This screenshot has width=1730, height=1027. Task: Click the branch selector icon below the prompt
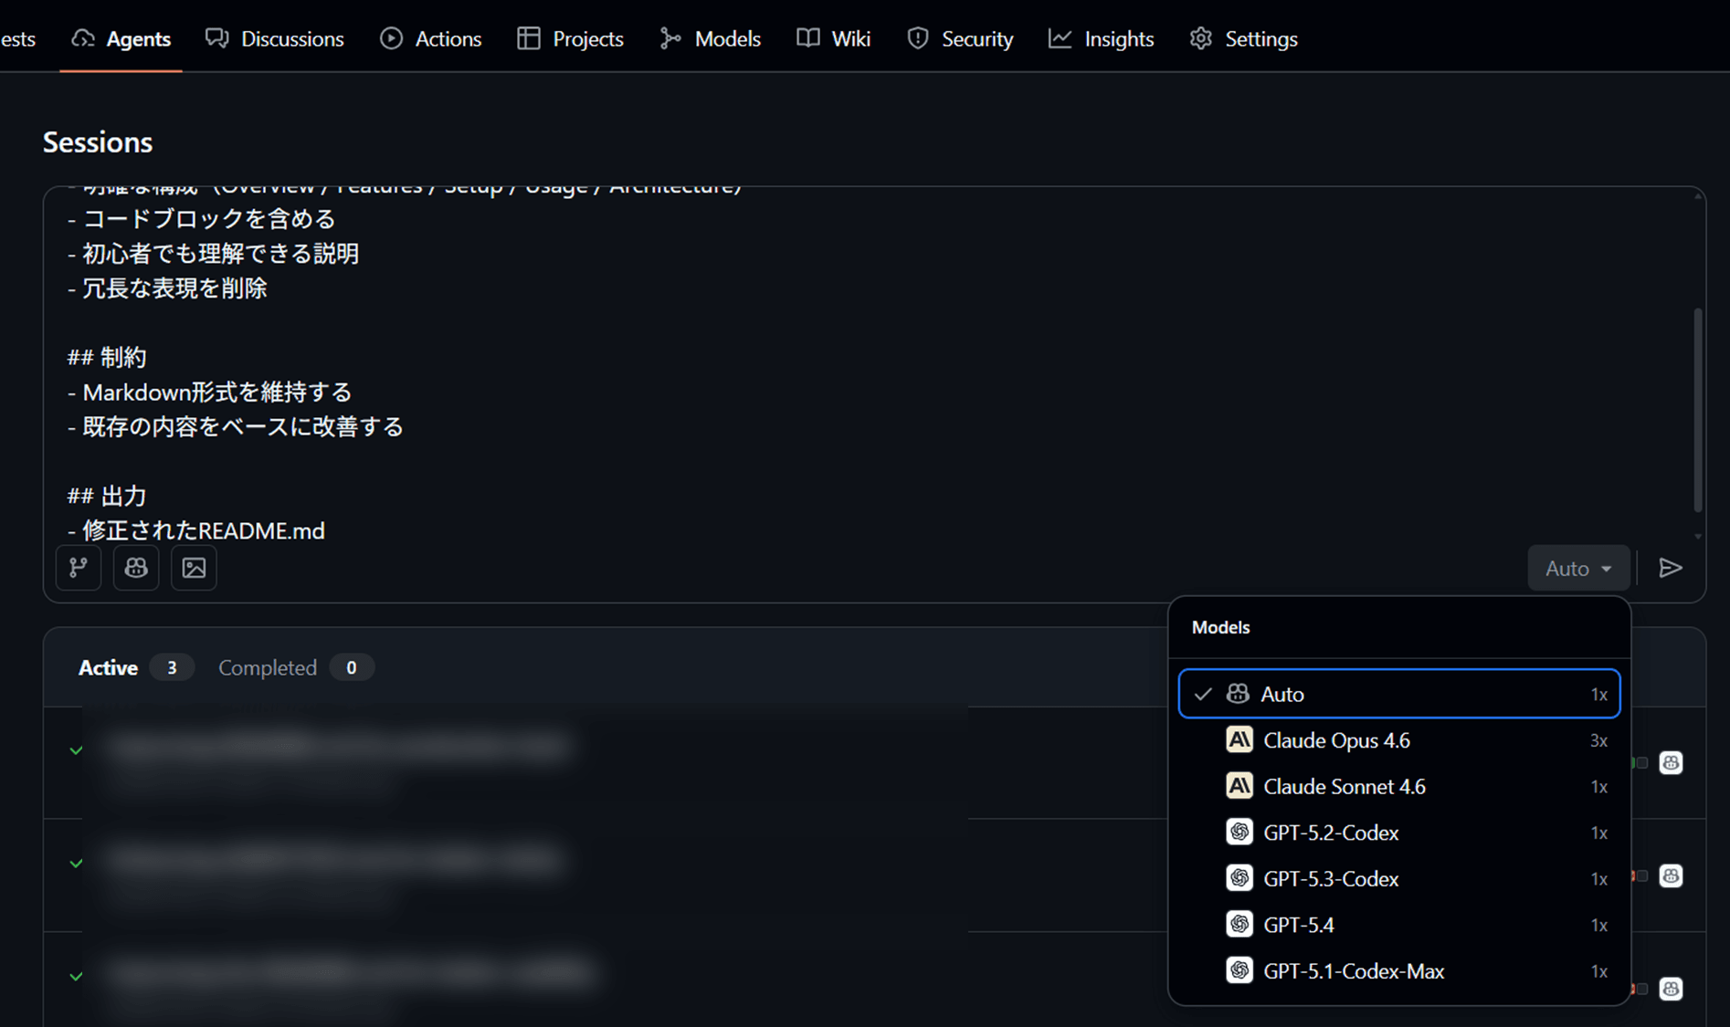click(x=79, y=568)
